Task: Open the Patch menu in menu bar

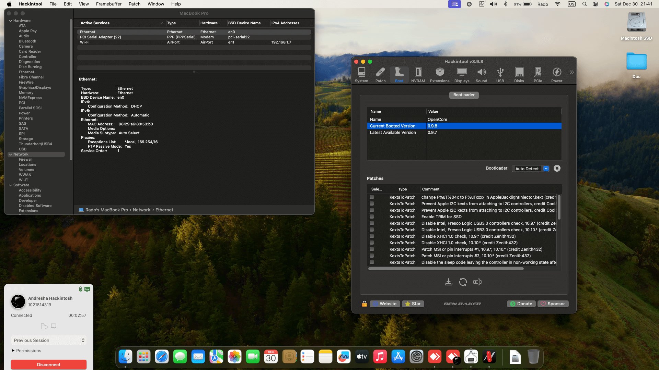Action: click(134, 4)
